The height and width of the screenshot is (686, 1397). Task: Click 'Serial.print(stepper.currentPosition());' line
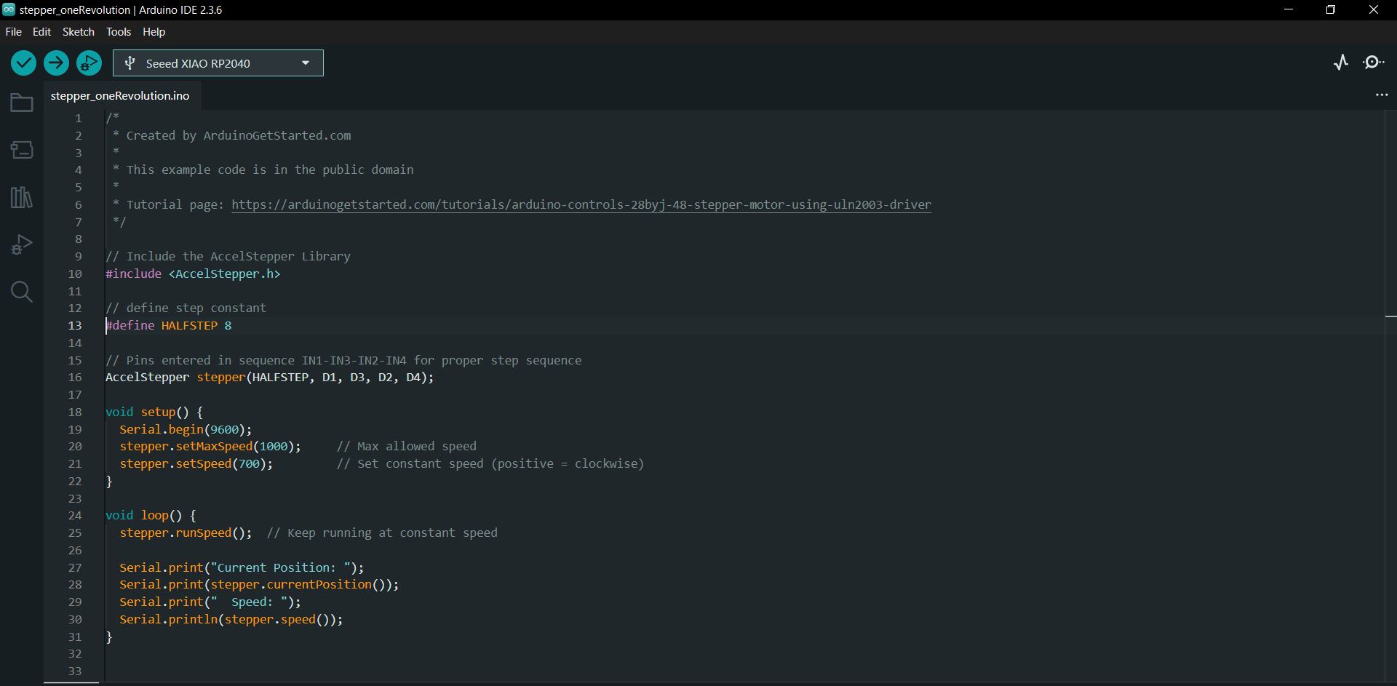[x=259, y=584]
